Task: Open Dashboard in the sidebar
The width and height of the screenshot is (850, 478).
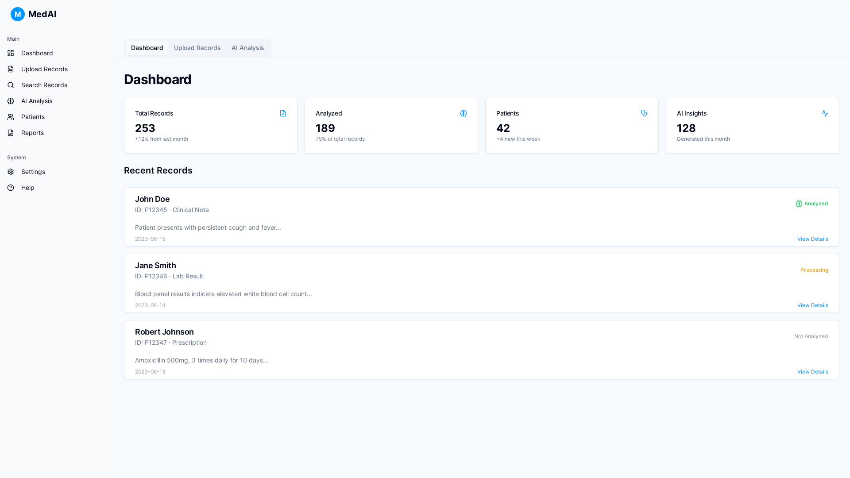Action: point(57,53)
